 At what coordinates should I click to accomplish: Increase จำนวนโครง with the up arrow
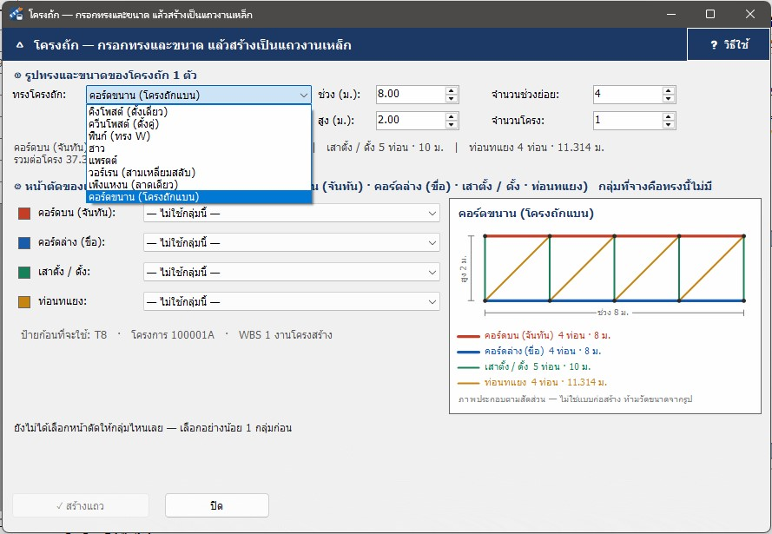(x=669, y=116)
